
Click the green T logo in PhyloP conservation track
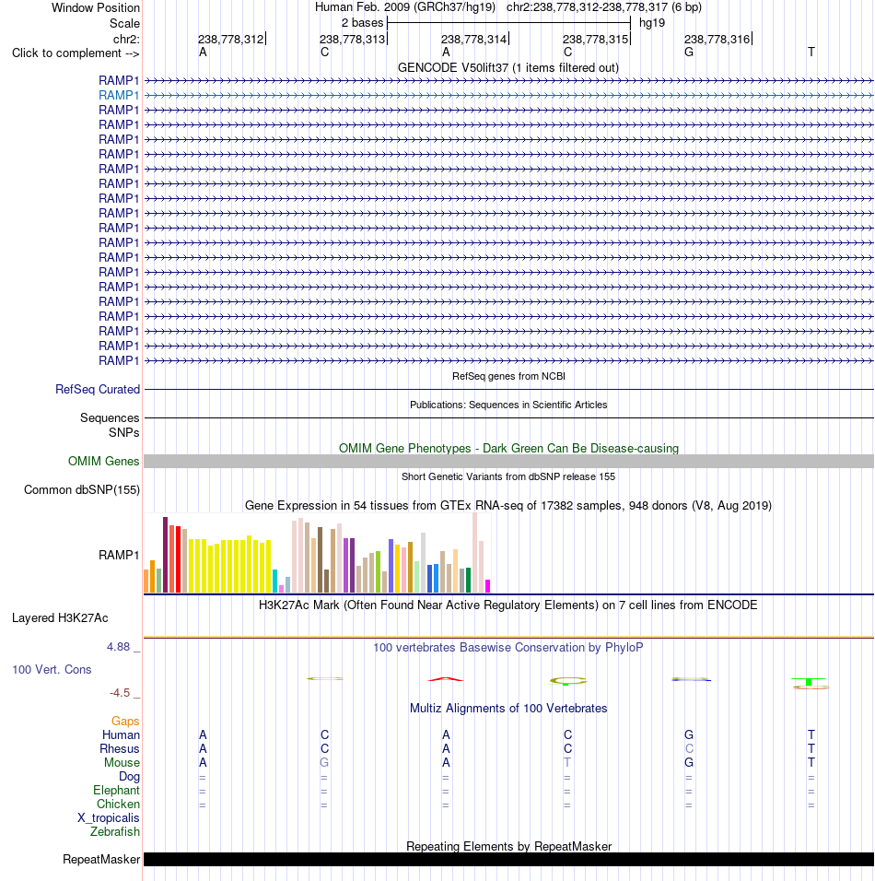[809, 682]
